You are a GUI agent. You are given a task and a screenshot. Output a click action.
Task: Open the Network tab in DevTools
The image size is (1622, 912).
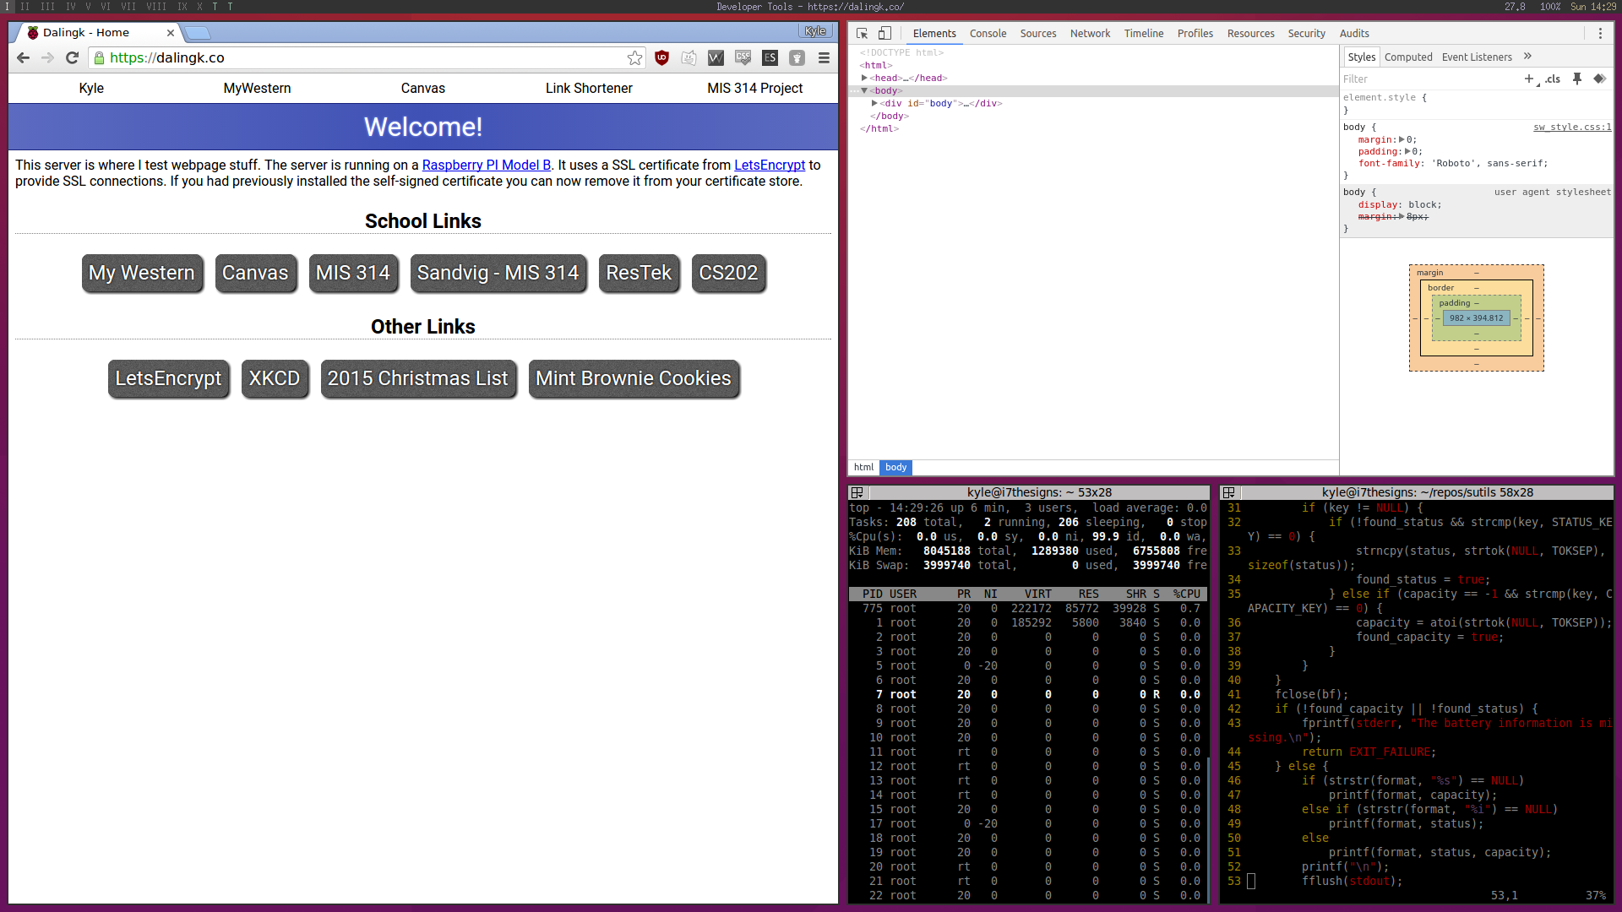[1090, 34]
